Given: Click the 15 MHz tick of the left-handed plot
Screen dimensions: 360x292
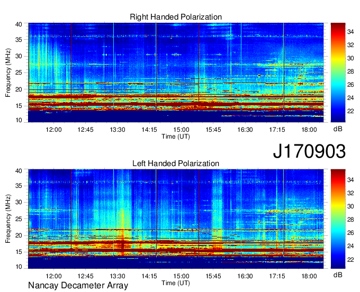Looking at the screenshot, I should pos(19,252).
